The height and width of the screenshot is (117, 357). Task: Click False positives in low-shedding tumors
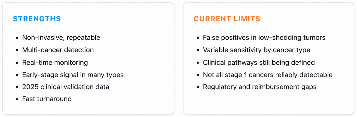(264, 38)
